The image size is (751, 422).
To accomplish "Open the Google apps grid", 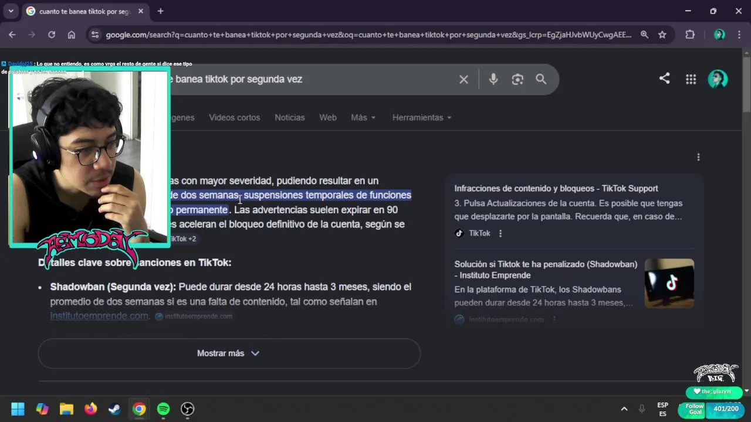I will coord(691,79).
